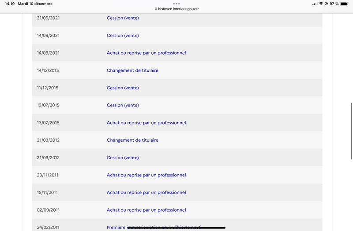Open the 21/09/2021 Cession (vente) entry
Image resolution: width=353 pixels, height=231 pixels.
click(x=123, y=18)
